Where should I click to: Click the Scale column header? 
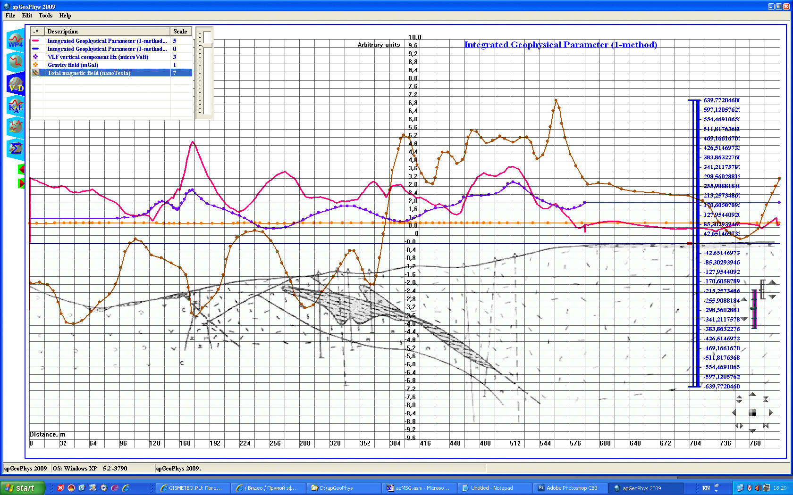coord(180,32)
